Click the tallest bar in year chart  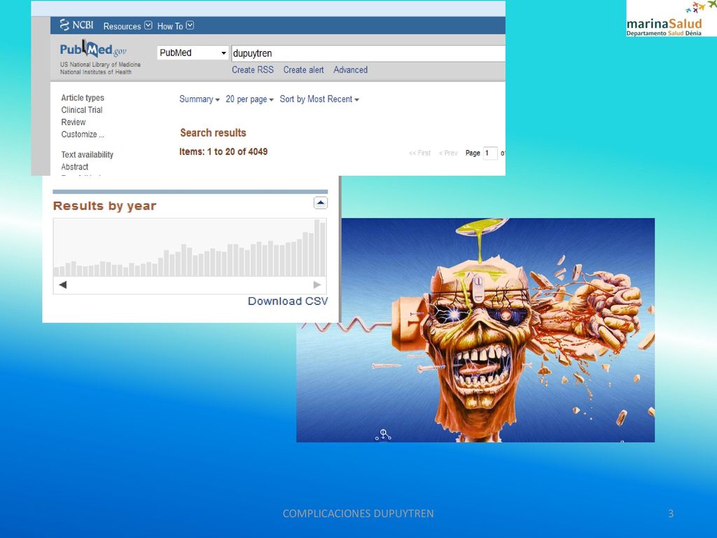[x=317, y=248]
